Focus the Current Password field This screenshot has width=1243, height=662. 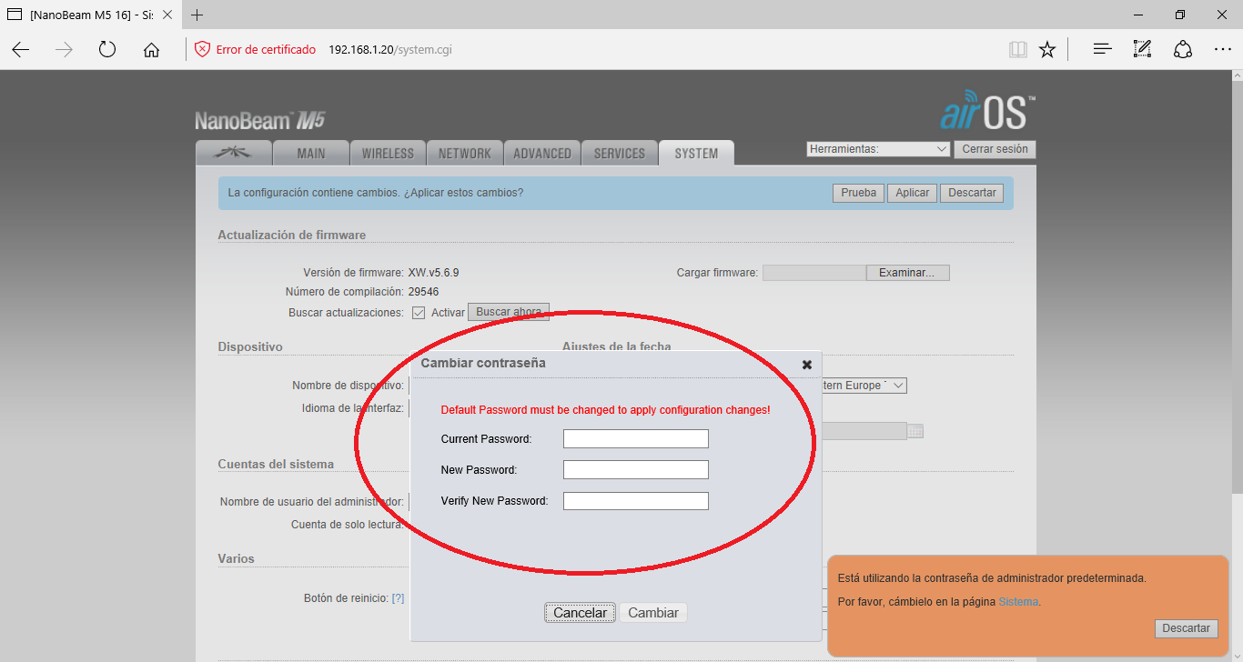[635, 439]
